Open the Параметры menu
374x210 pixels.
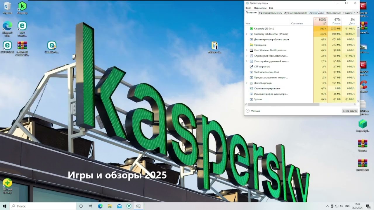pyautogui.click(x=260, y=8)
